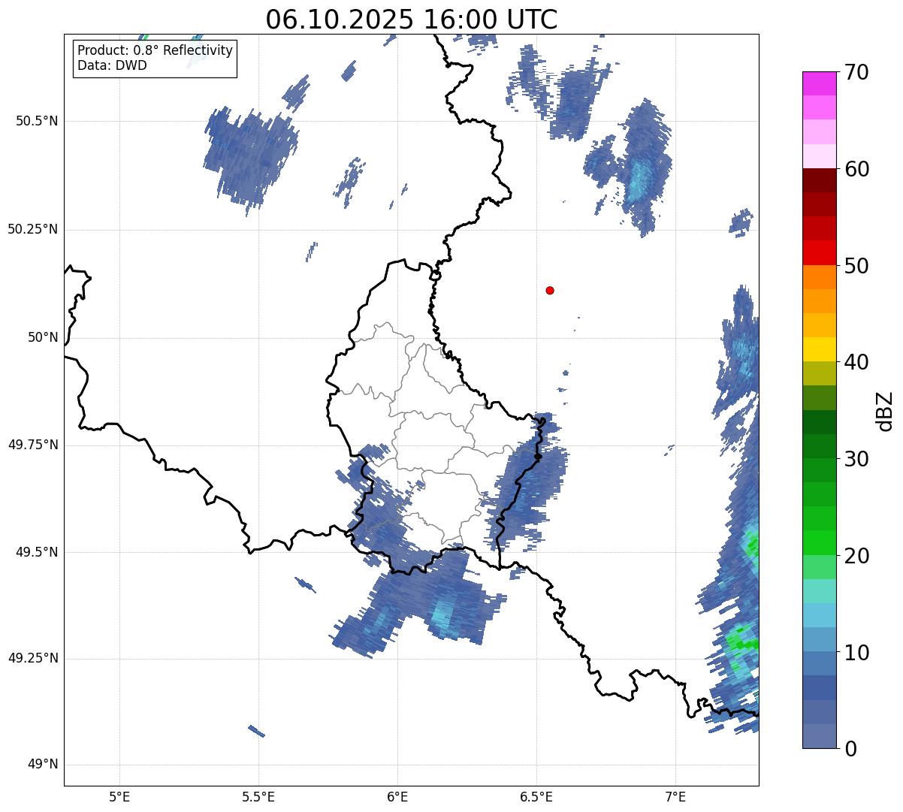Image resolution: width=903 pixels, height=812 pixels.
Task: Click the yellow colorbar segment above 40
Action: tap(820, 349)
